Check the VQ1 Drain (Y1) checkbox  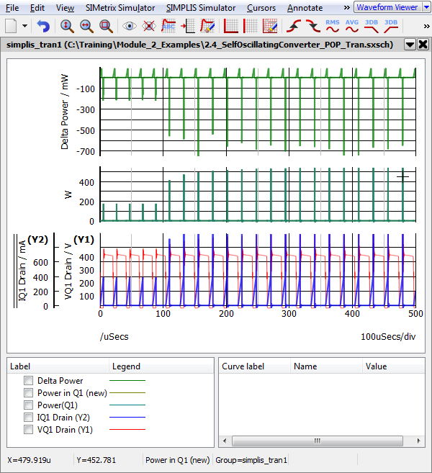28,430
